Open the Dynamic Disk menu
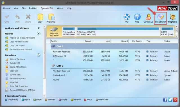Viewport: 180px width, 107px height. coord(47,8)
